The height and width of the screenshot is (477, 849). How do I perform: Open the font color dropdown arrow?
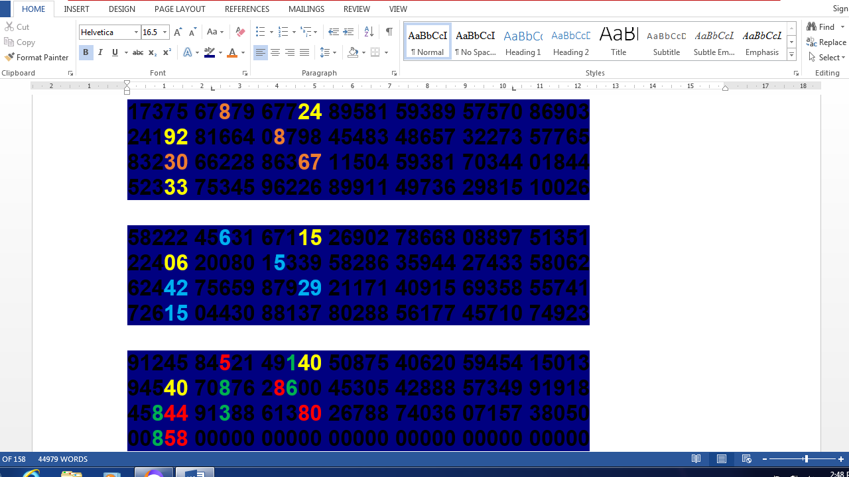[x=243, y=52]
